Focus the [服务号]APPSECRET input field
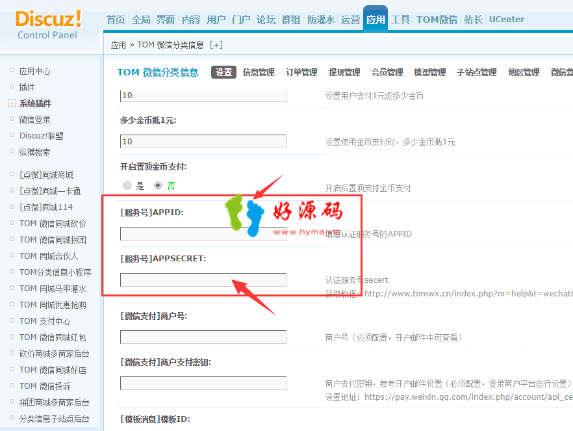 coord(203,280)
